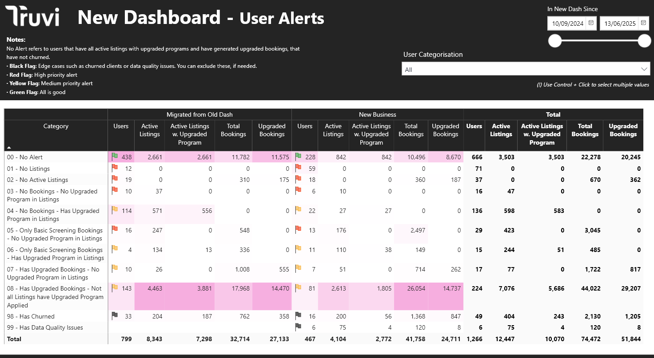Viewport: 654px width, 358px height.
Task: Click yellow flag in New Business row 08
Action: (298, 287)
